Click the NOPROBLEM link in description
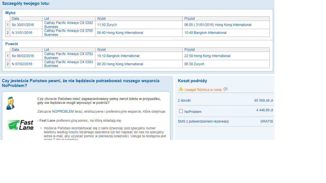Screen dimensions: 326x183 pyautogui.click(x=63, y=112)
